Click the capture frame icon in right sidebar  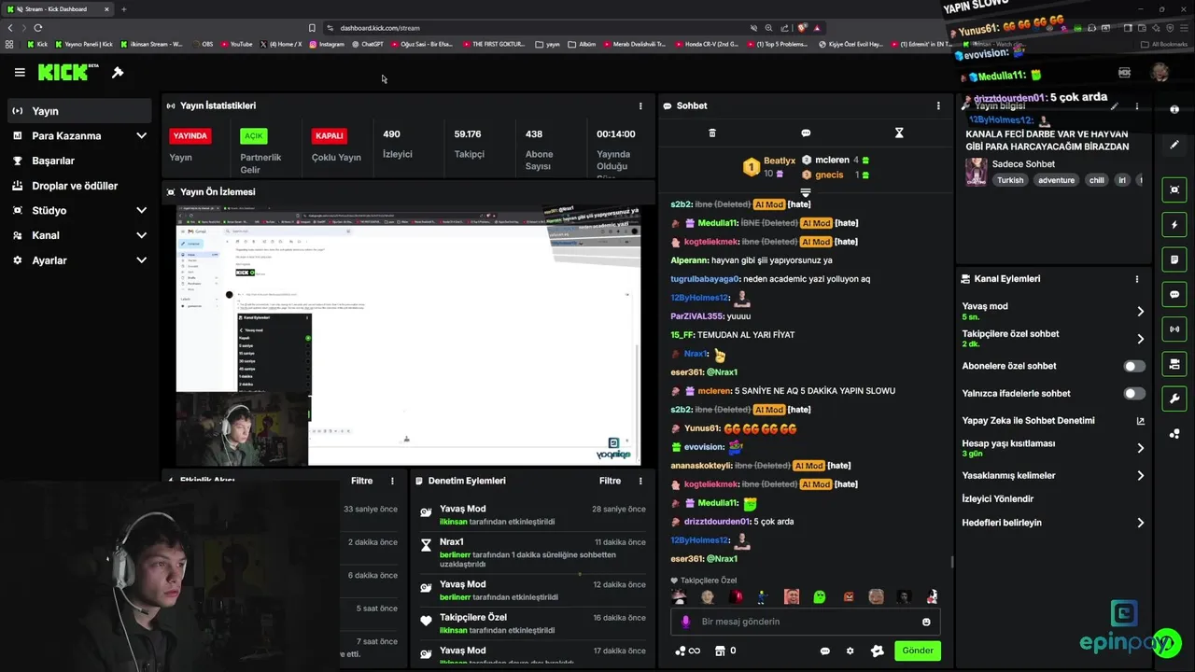[x=1174, y=189]
